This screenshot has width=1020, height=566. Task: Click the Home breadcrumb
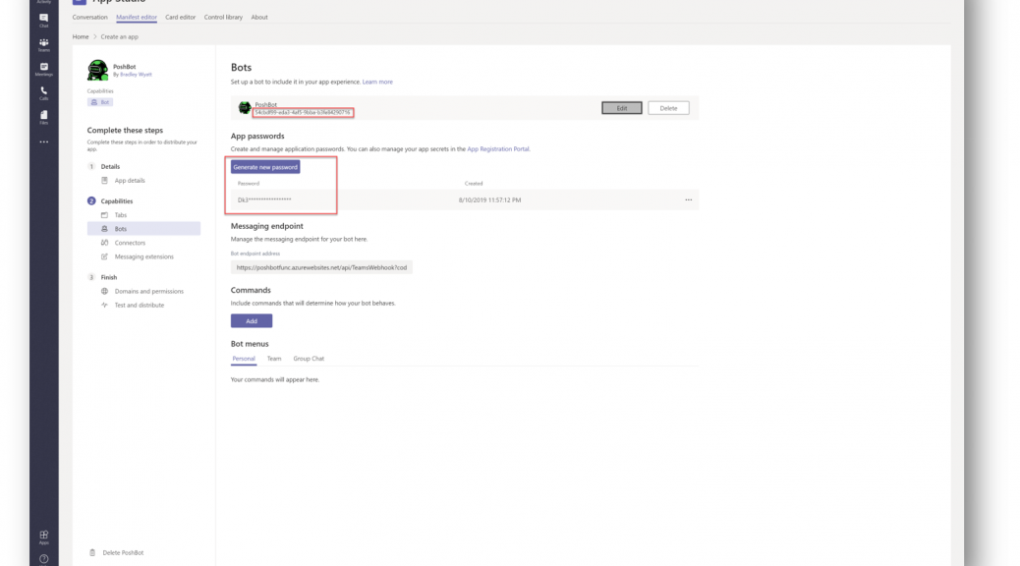(x=81, y=36)
